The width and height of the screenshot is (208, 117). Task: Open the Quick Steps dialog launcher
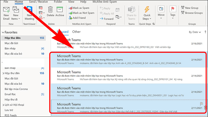(x=153, y=24)
